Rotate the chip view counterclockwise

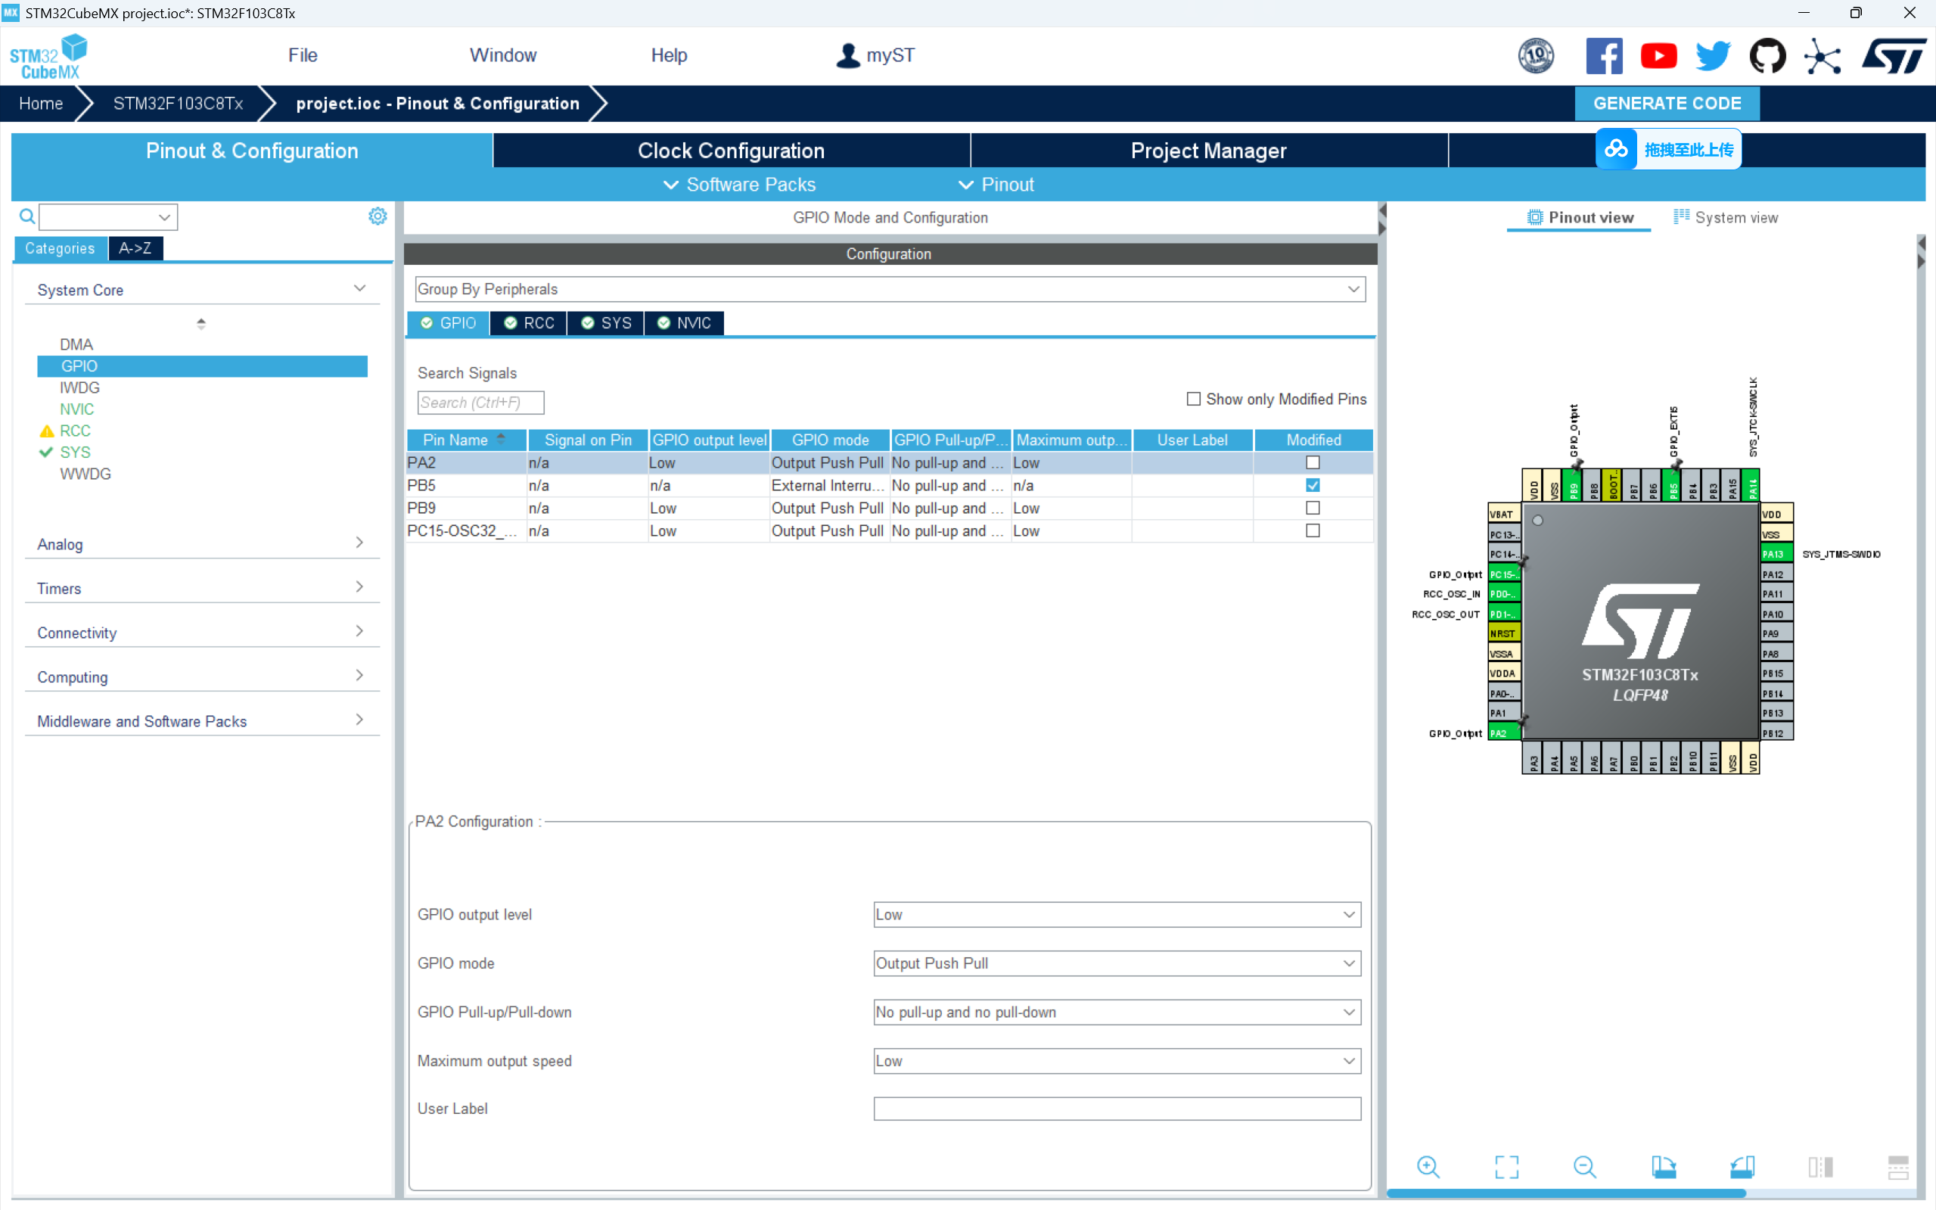(1742, 1167)
